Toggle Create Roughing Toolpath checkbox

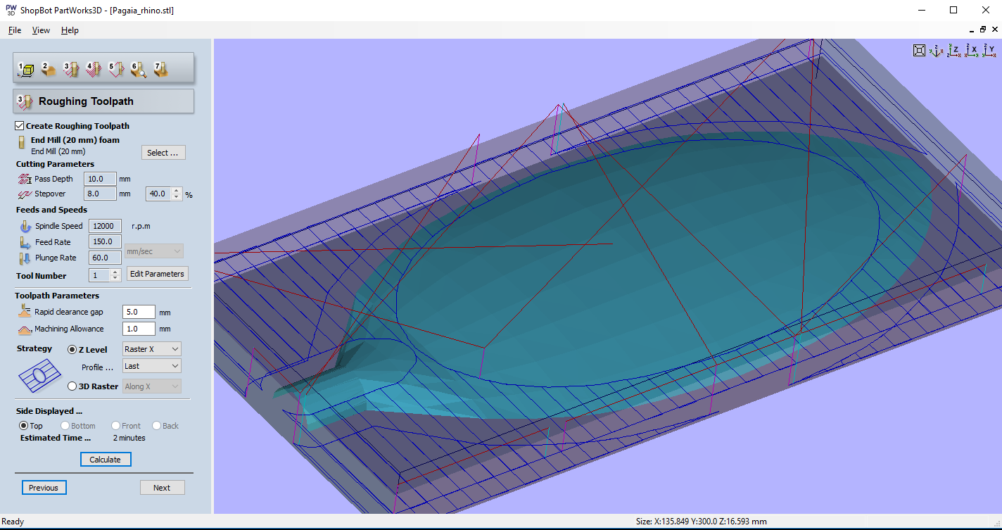pyautogui.click(x=20, y=126)
